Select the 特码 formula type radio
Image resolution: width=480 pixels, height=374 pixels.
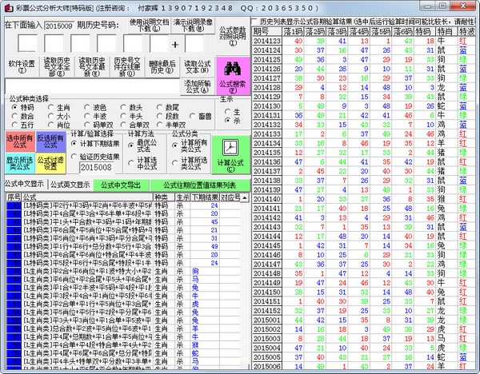(x=14, y=107)
